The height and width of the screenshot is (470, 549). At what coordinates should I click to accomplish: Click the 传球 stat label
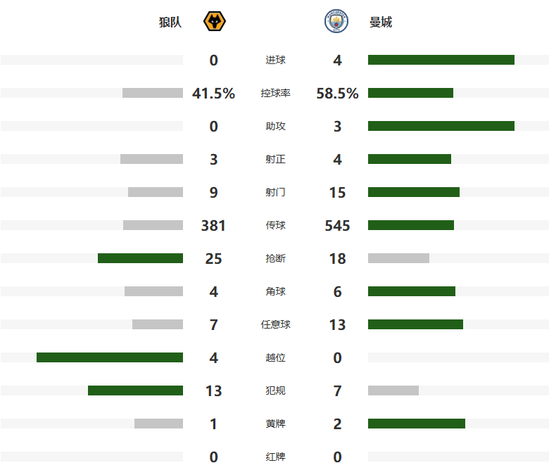(x=275, y=226)
